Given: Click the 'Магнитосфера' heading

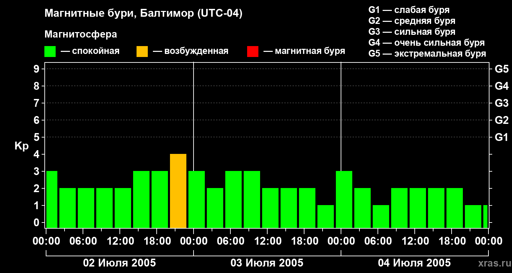Looking at the screenshot, I should pyautogui.click(x=81, y=34).
